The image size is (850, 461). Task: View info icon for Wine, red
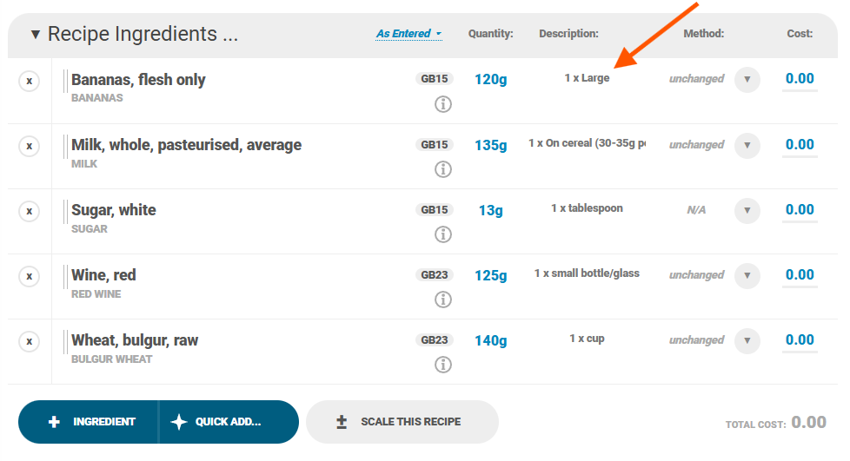coord(443,300)
